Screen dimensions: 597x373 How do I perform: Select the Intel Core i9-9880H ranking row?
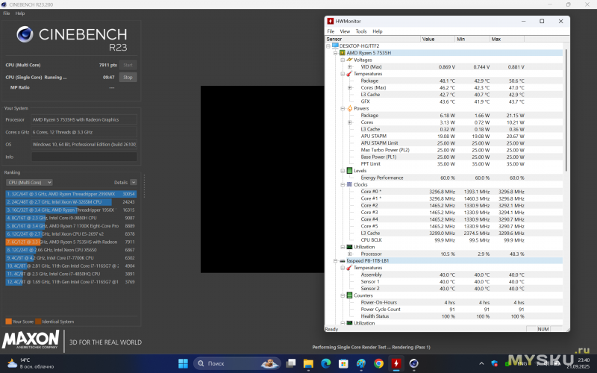(71, 218)
